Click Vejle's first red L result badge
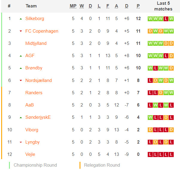Image resolution: width=180 pixels, height=172 pixels. 150,155
